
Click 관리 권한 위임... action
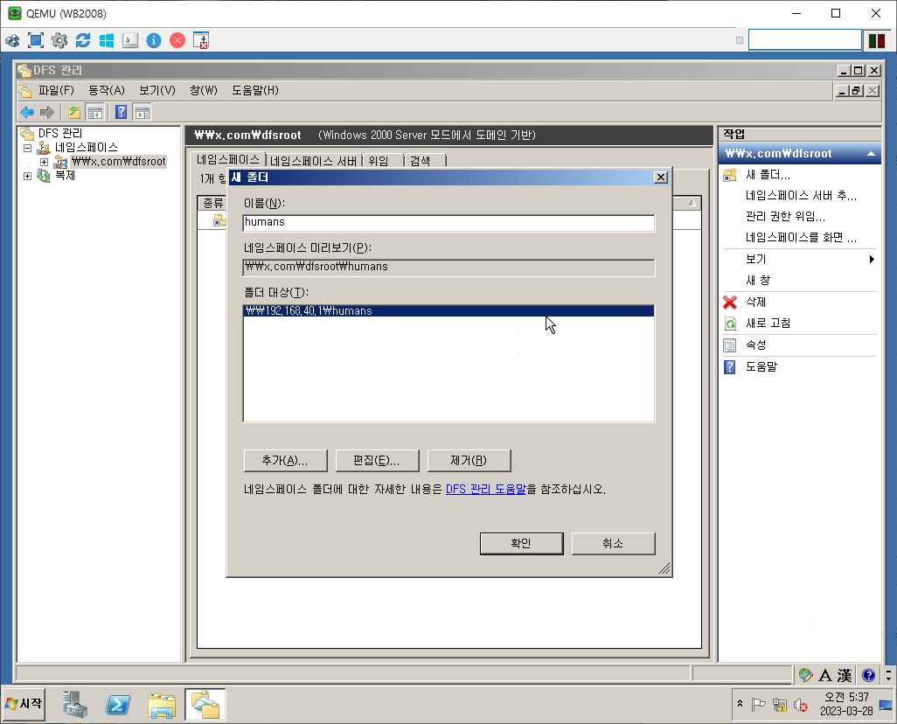785,216
